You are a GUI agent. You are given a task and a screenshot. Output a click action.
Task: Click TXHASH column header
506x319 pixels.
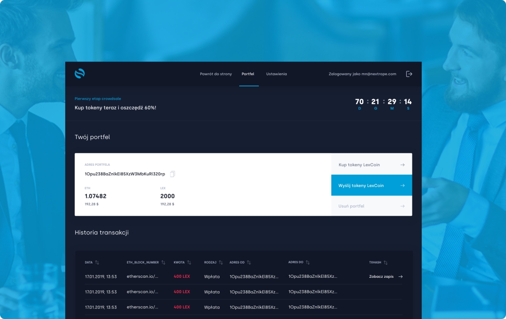[x=375, y=262]
